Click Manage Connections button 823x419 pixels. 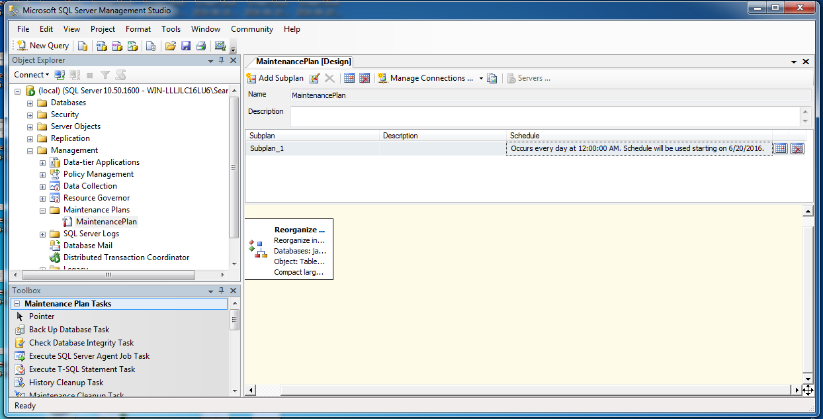tap(426, 78)
